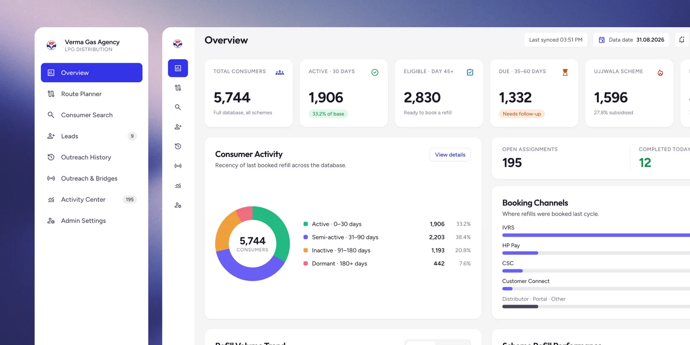This screenshot has height=345, width=690.
Task: Click the Open Assignments 195 value
Action: 512,163
